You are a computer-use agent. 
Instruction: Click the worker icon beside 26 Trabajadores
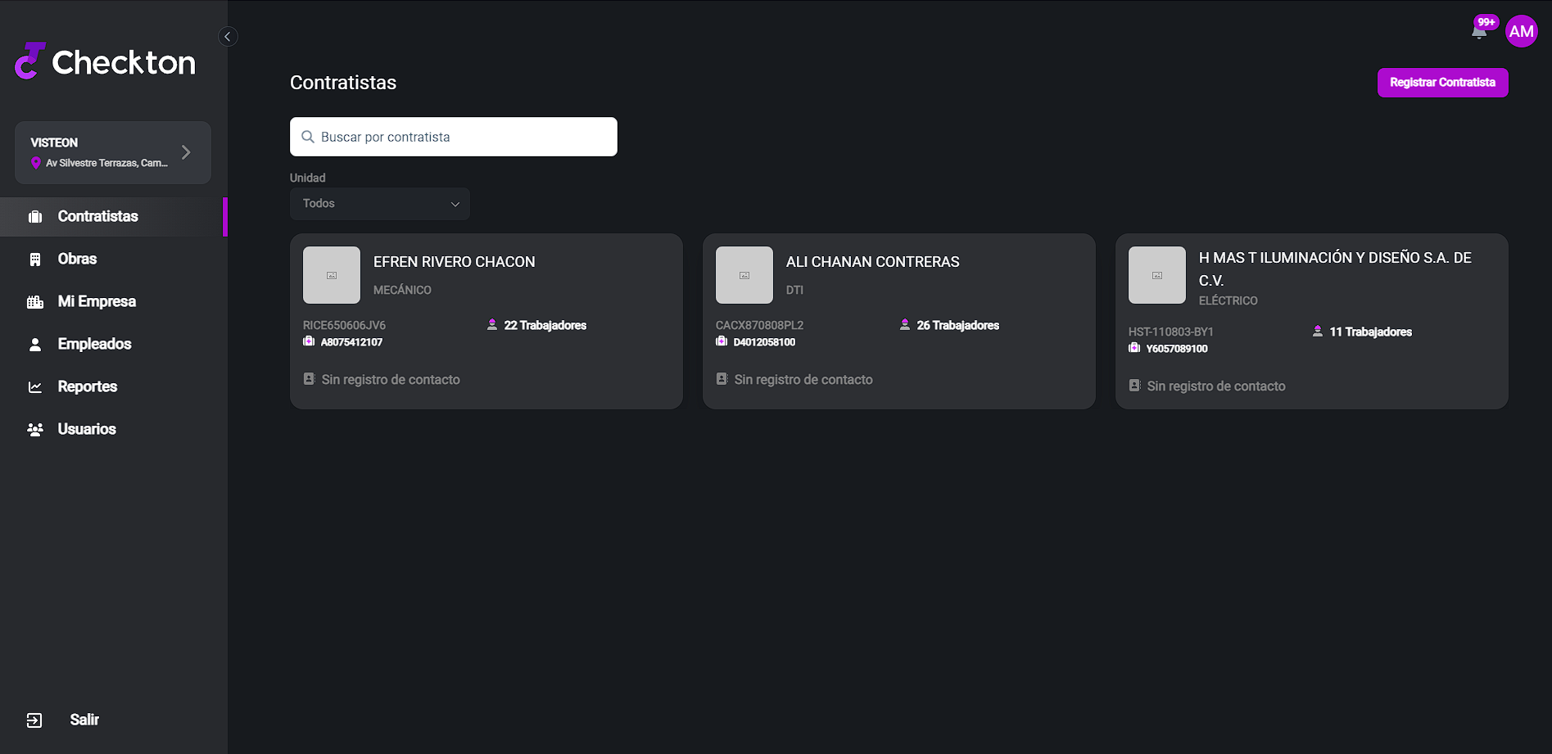point(905,325)
